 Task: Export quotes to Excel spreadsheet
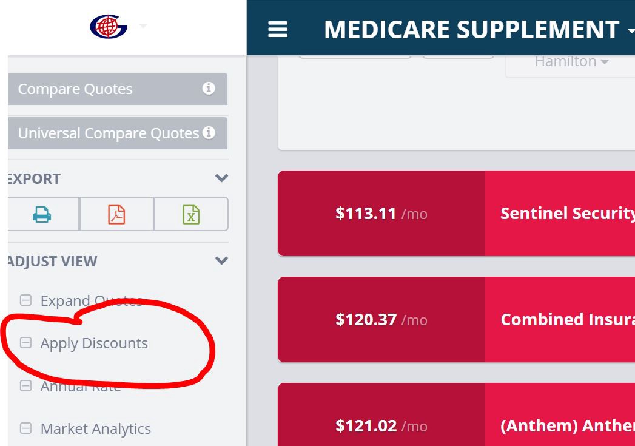click(191, 214)
